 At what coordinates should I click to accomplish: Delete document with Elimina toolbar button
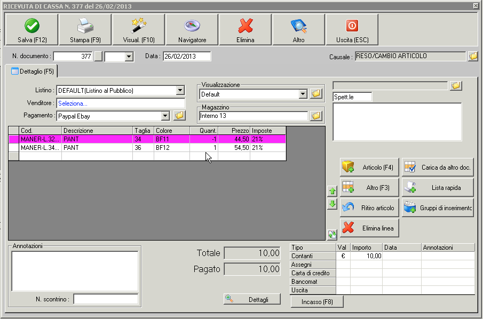pos(245,29)
